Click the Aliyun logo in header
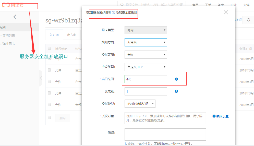The image size is (254, 146). 13,5
